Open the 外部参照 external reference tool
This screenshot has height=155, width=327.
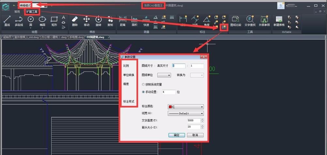coord(264,21)
